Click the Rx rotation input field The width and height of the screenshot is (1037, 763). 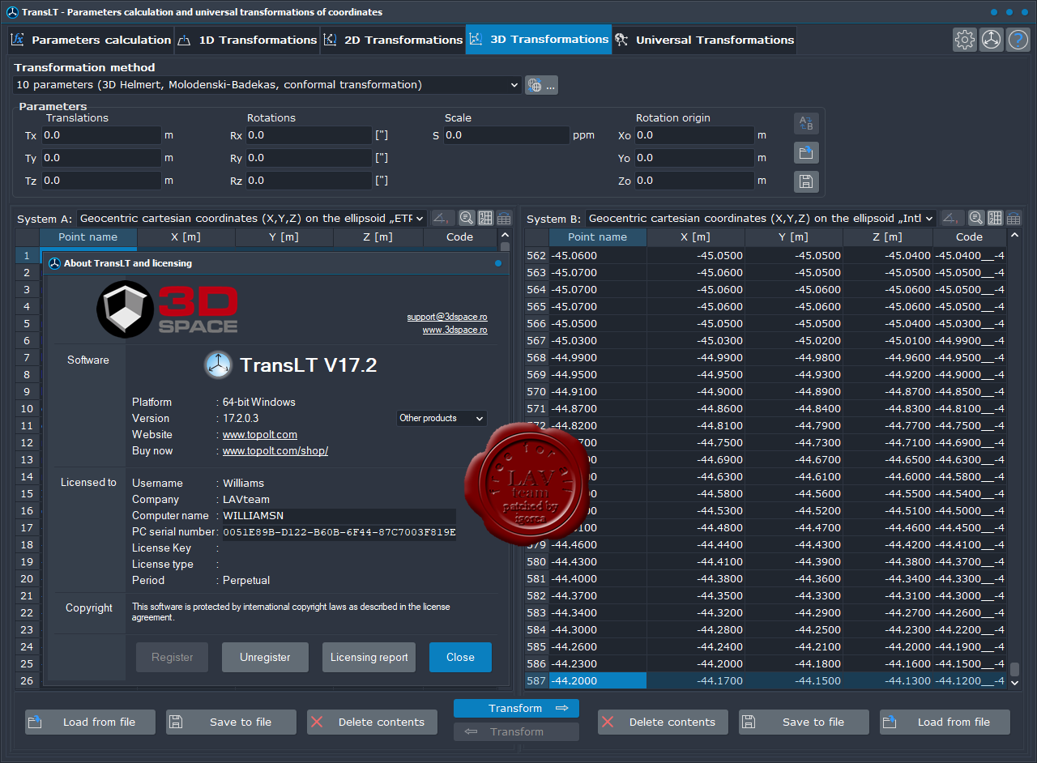[x=309, y=135]
